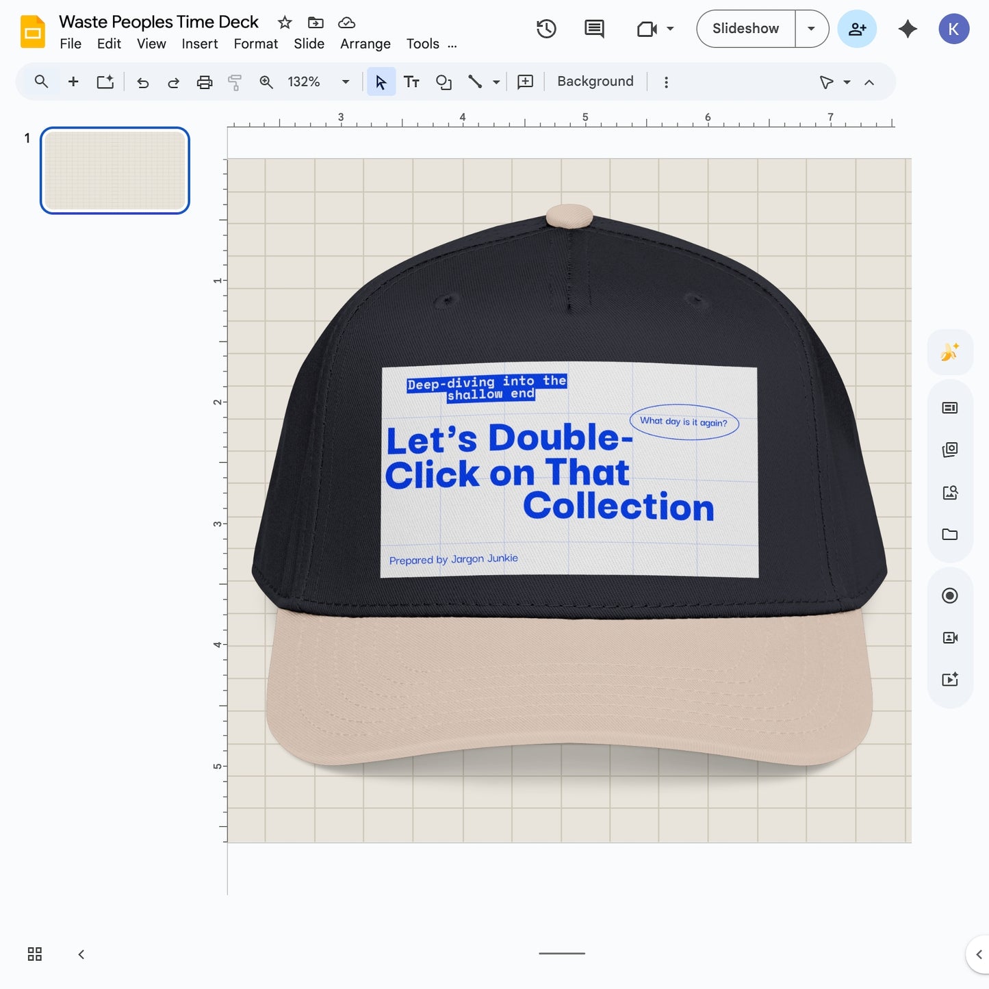
Task: Redo the last action
Action: click(173, 82)
